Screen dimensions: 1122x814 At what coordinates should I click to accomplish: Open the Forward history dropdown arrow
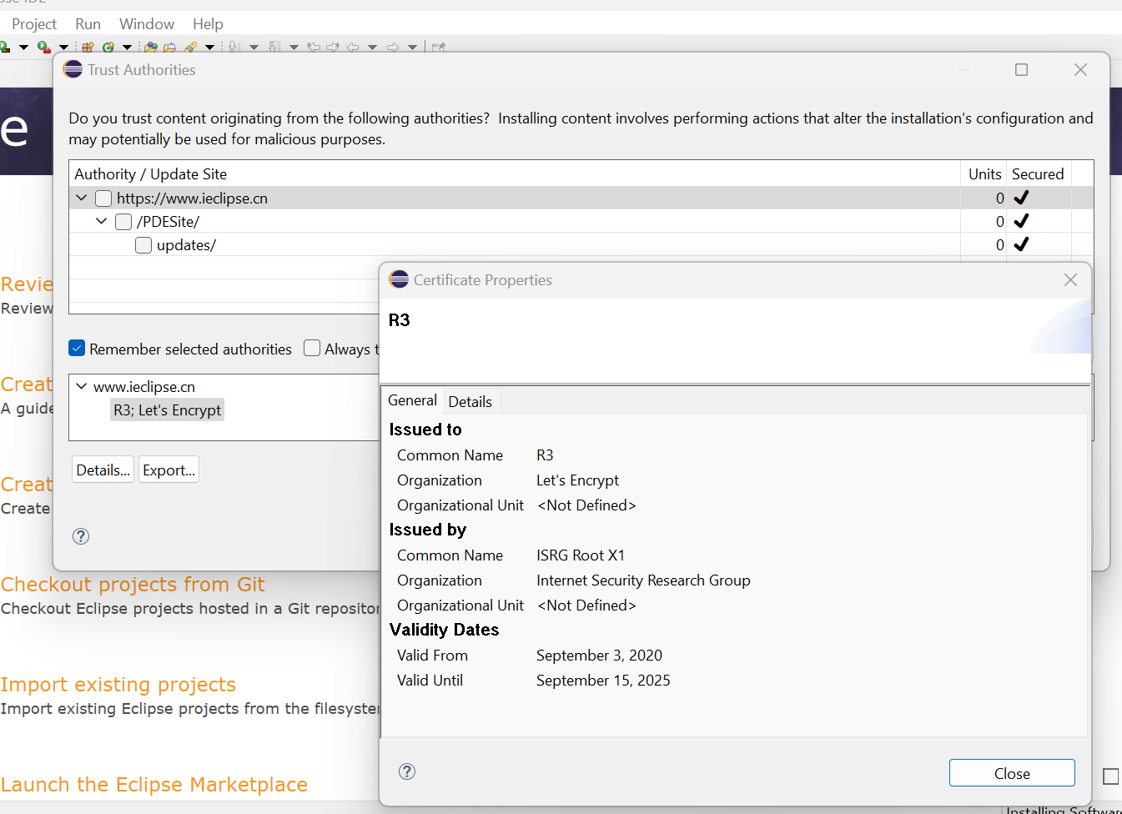412,48
